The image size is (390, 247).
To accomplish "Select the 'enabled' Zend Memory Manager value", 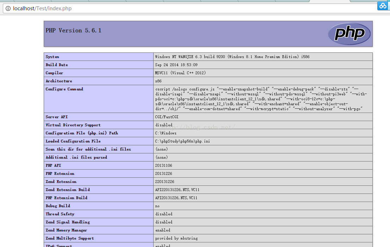I will pyautogui.click(x=163, y=230).
